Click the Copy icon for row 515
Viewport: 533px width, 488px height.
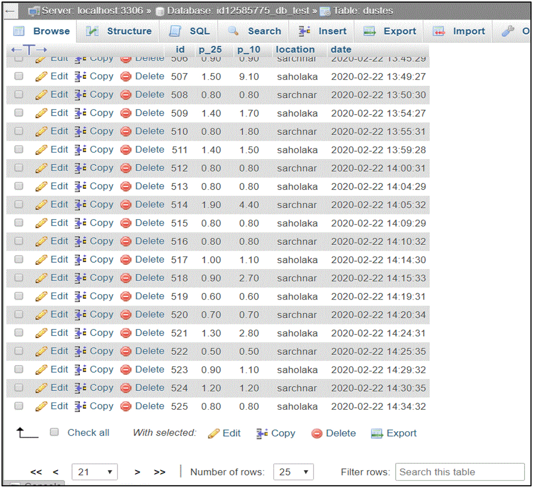coord(80,223)
